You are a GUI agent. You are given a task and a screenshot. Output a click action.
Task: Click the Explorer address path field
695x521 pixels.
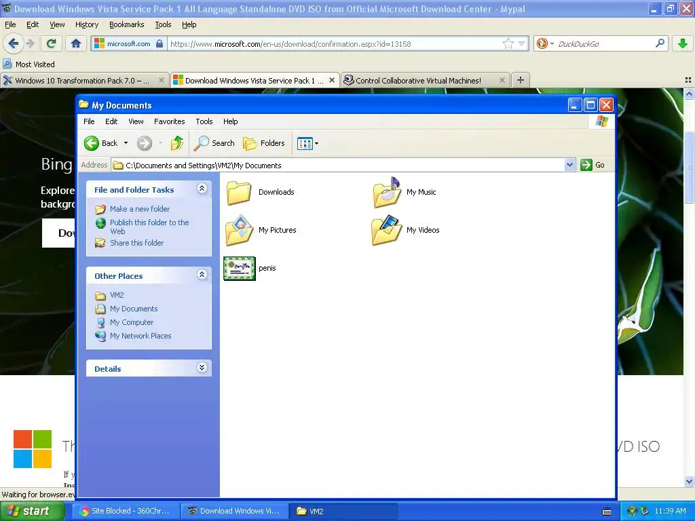point(338,166)
